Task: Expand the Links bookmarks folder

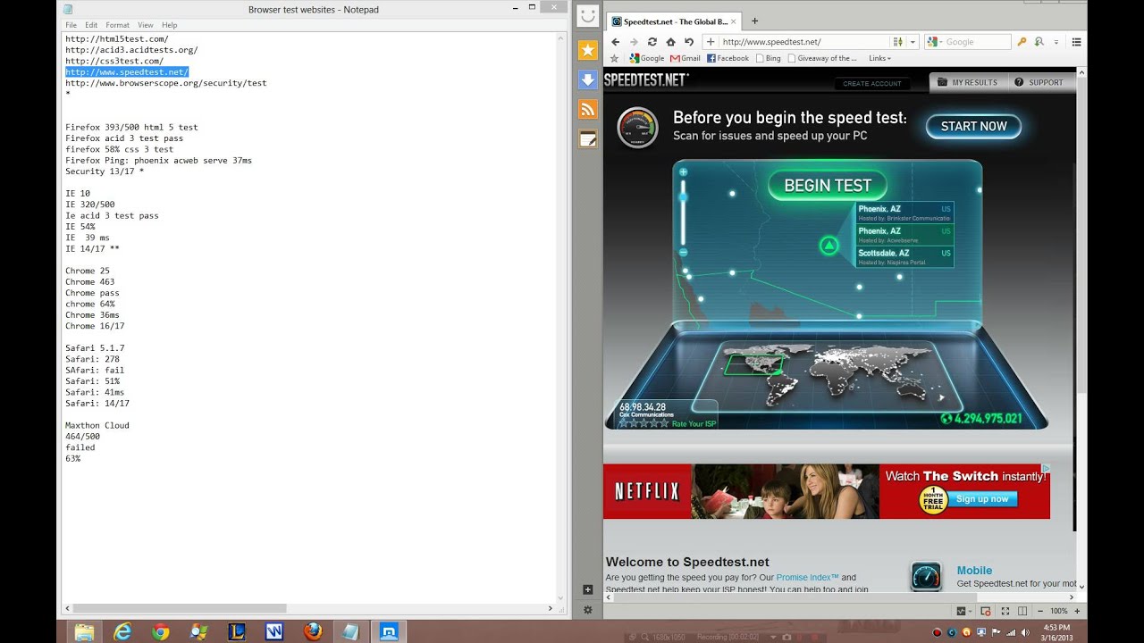Action: pos(879,58)
